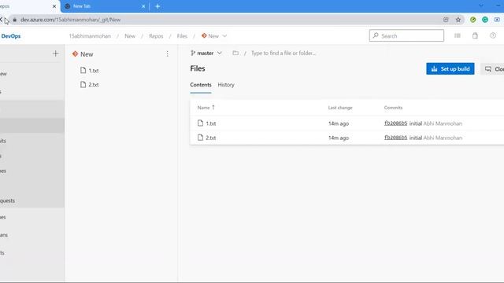Open the New repository more options menu
Screen dimensions: 504x283
pyautogui.click(x=167, y=54)
